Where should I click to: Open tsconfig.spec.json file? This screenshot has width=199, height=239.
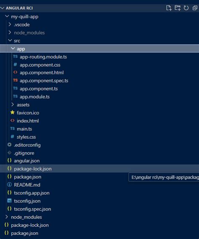[x=32, y=209]
